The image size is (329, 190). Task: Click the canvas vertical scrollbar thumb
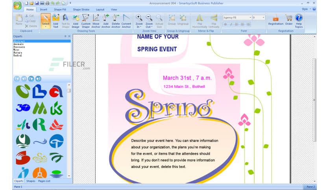coord(314,100)
